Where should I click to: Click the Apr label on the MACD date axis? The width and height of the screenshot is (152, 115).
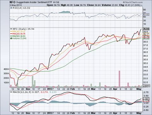(115, 113)
